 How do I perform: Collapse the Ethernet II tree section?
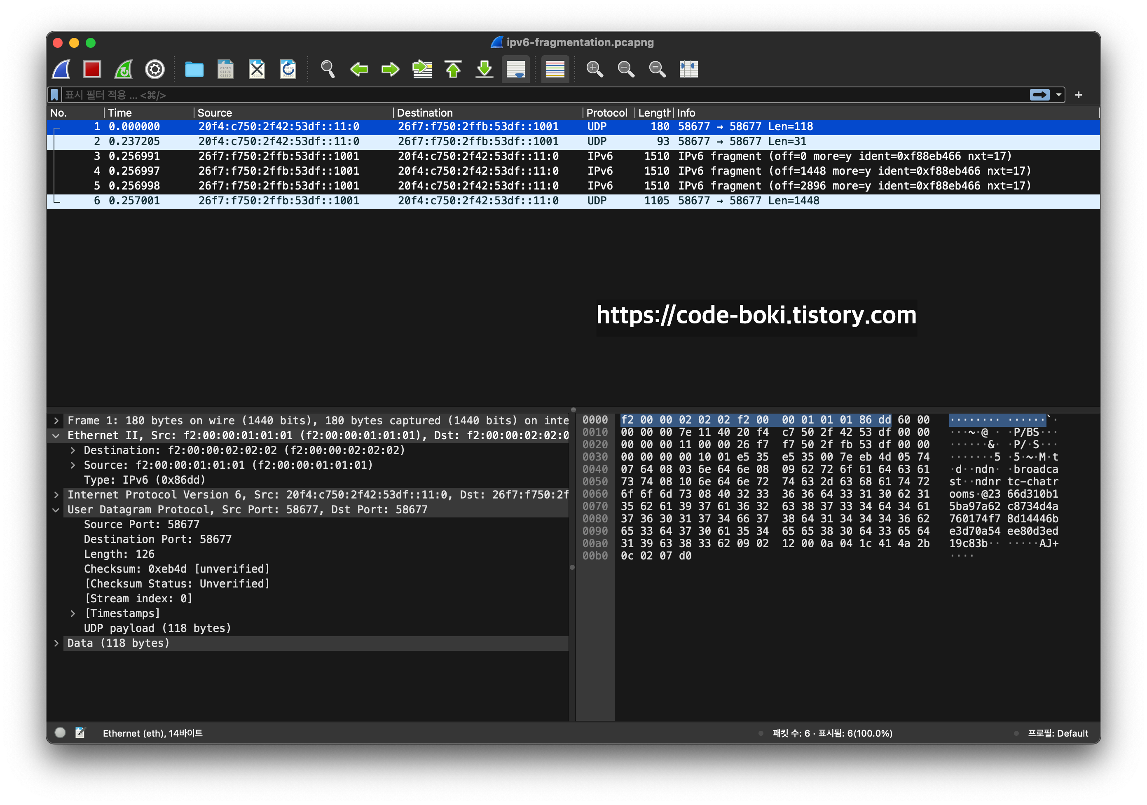click(x=56, y=436)
